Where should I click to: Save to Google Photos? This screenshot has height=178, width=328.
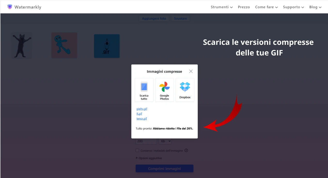tap(165, 90)
